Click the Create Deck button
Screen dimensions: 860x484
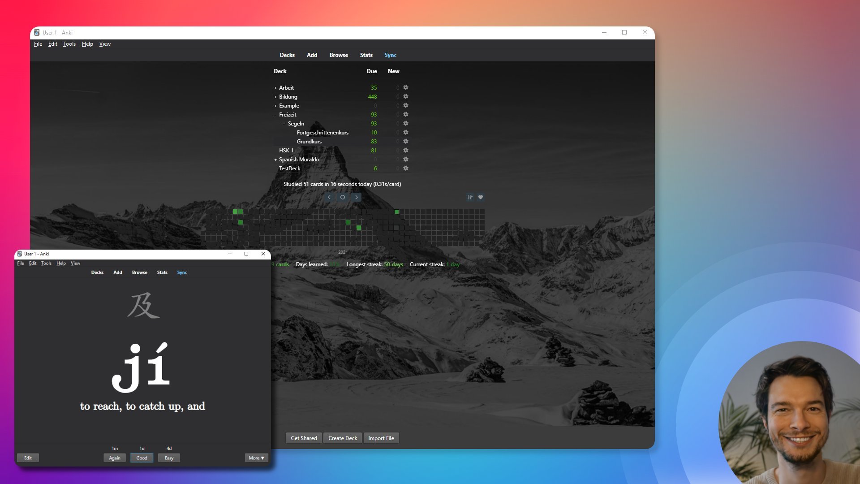pos(343,438)
